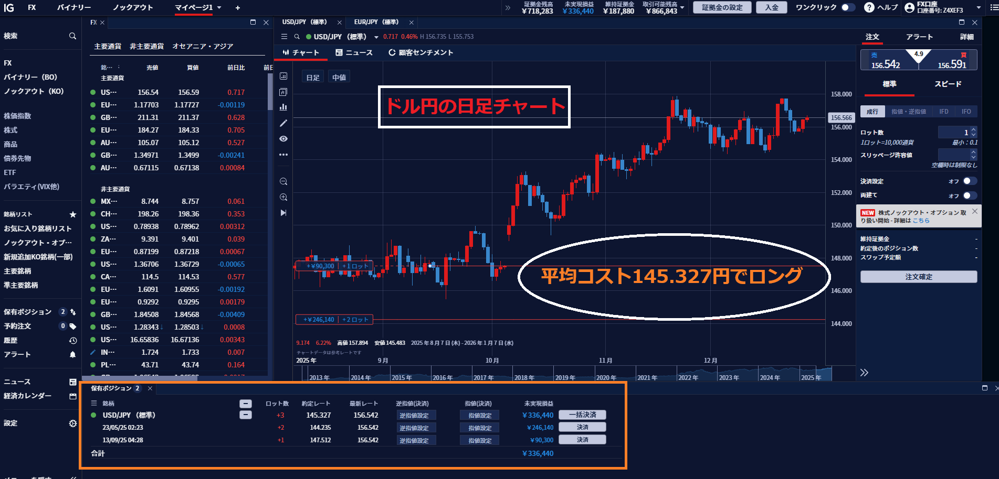999x479 pixels.
Task: Click the 注文確定 button
Action: (x=918, y=277)
